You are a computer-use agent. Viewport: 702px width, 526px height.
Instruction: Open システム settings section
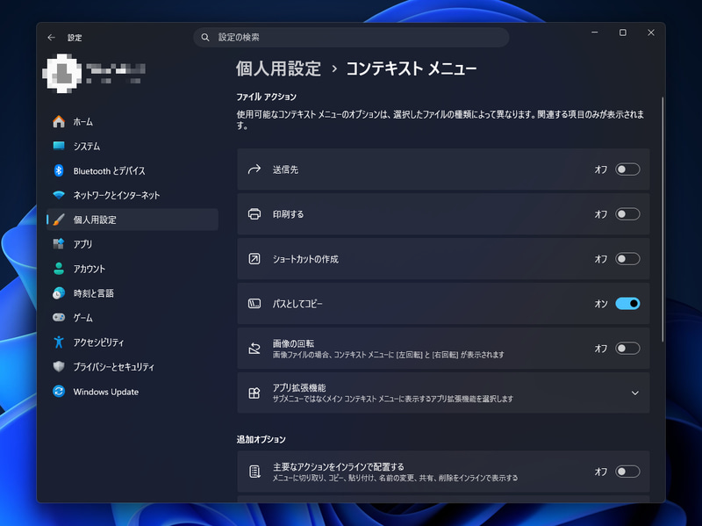(x=133, y=146)
